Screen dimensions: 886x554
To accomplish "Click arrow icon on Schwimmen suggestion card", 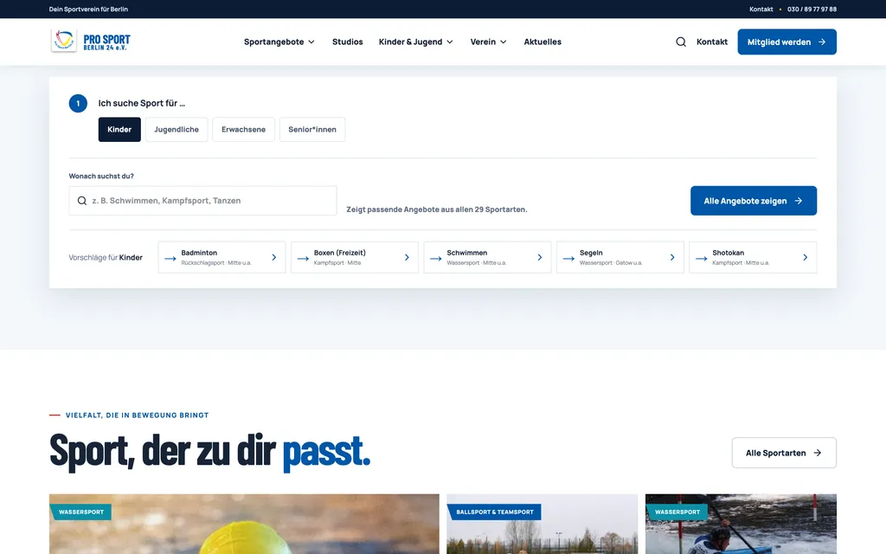I will tap(436, 258).
